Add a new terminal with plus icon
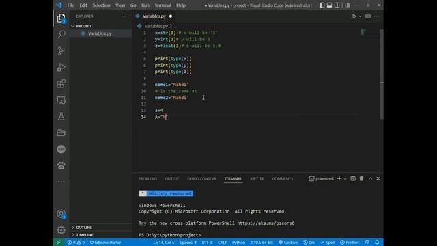Screen dimensions: 437x246 [x=339, y=178]
